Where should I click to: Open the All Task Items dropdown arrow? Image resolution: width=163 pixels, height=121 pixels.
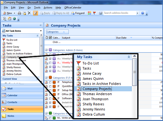click(41, 31)
